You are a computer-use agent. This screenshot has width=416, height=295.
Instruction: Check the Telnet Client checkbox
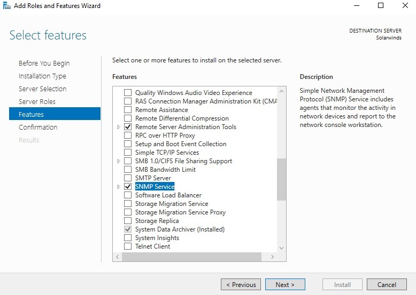click(128, 246)
